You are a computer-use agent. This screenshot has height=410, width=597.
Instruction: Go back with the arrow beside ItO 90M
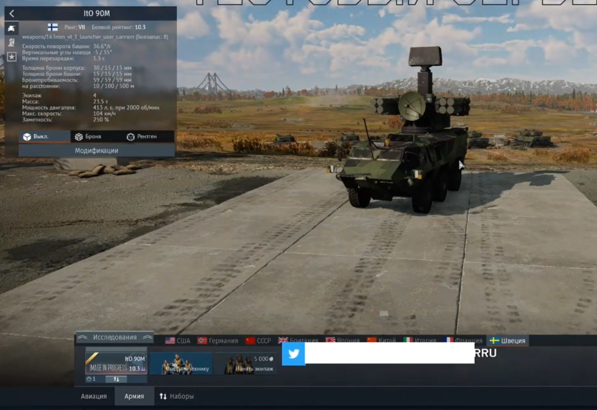coord(12,14)
